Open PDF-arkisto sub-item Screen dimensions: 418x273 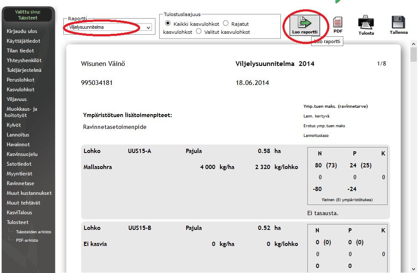[x=27, y=240]
